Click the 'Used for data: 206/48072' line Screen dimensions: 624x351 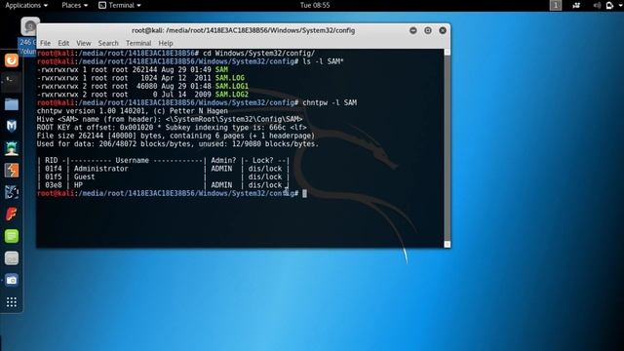pyautogui.click(x=177, y=144)
